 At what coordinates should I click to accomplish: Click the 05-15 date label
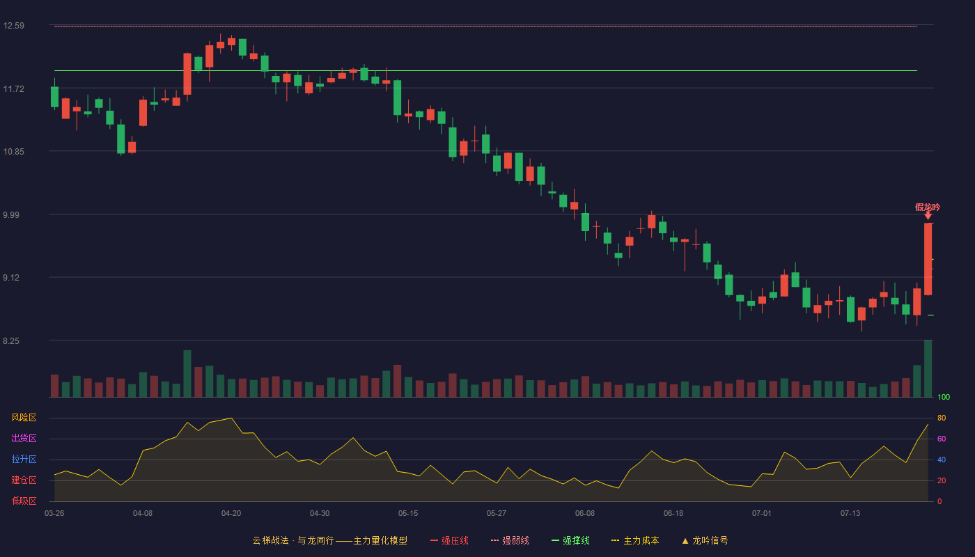408,513
